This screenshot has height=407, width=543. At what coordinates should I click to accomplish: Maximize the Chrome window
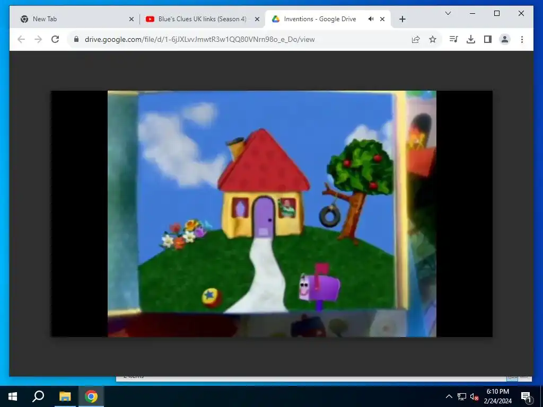[496, 13]
